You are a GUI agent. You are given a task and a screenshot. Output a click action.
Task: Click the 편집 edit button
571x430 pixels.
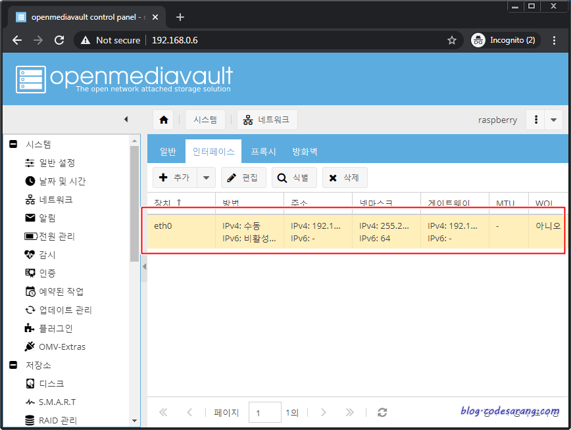tap(243, 178)
